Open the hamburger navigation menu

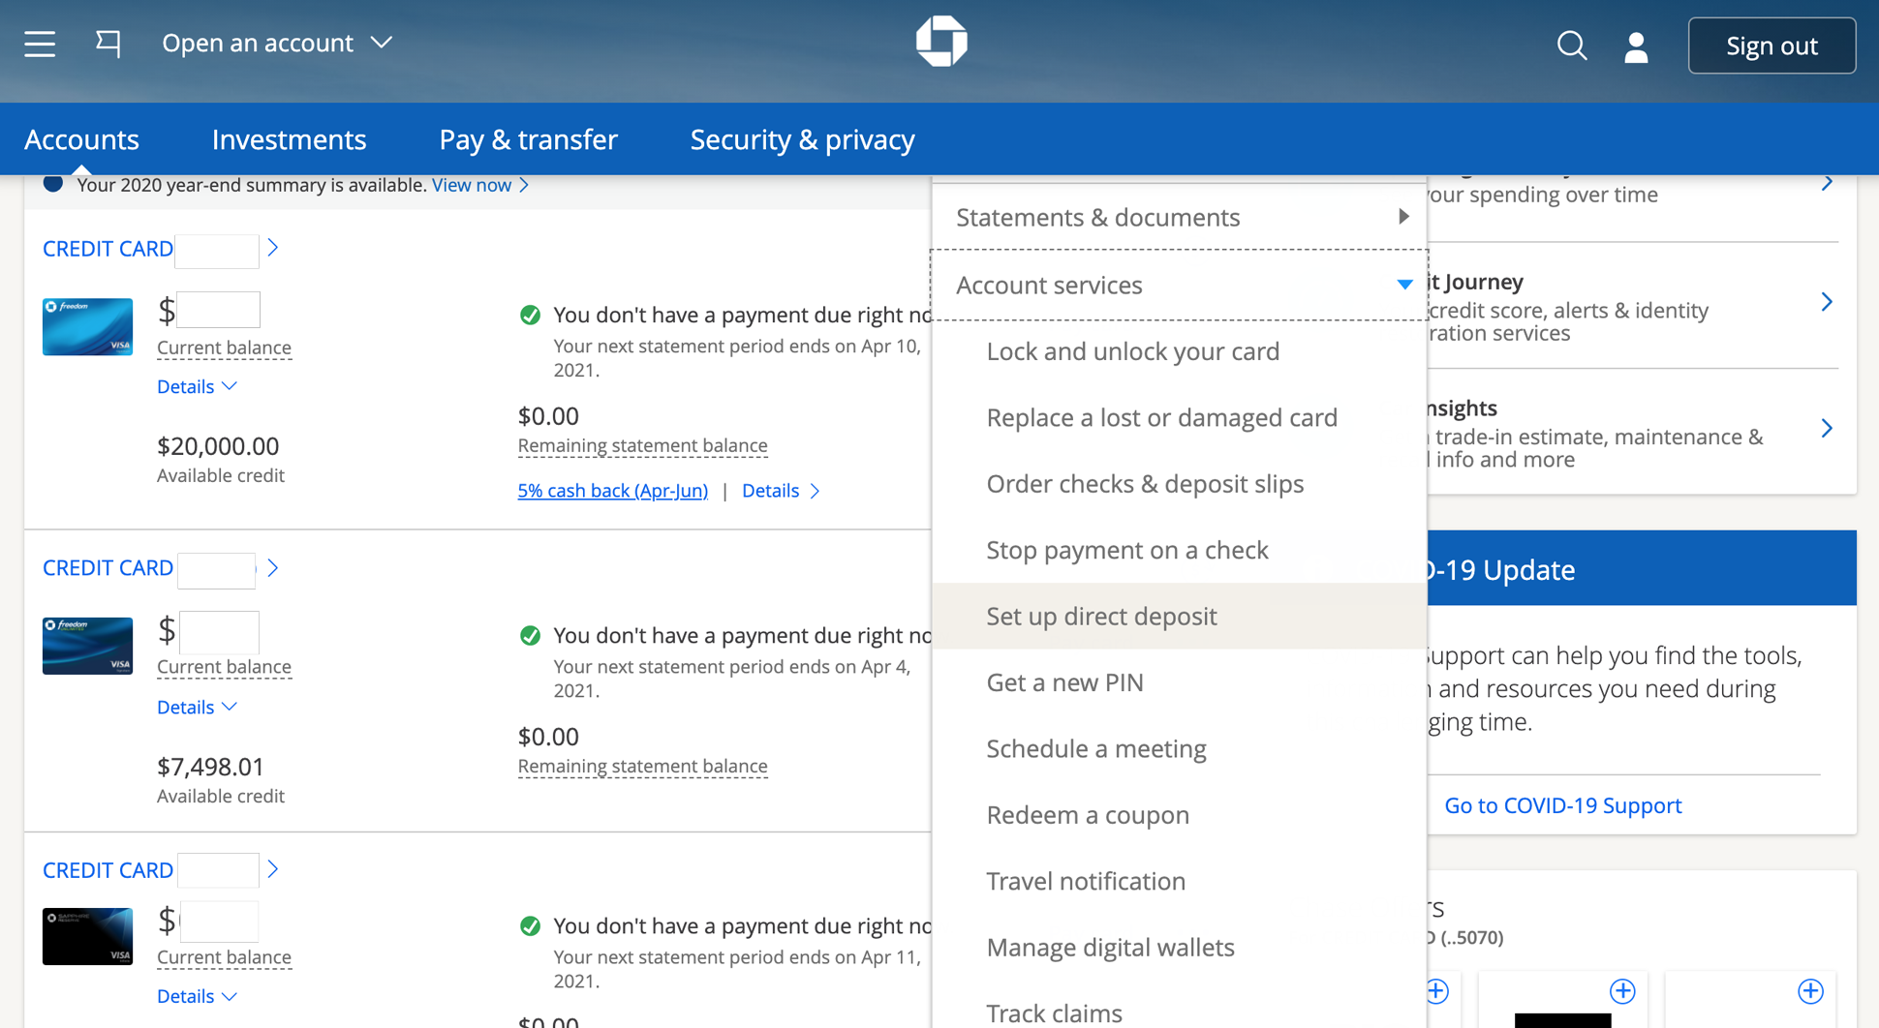click(x=40, y=44)
